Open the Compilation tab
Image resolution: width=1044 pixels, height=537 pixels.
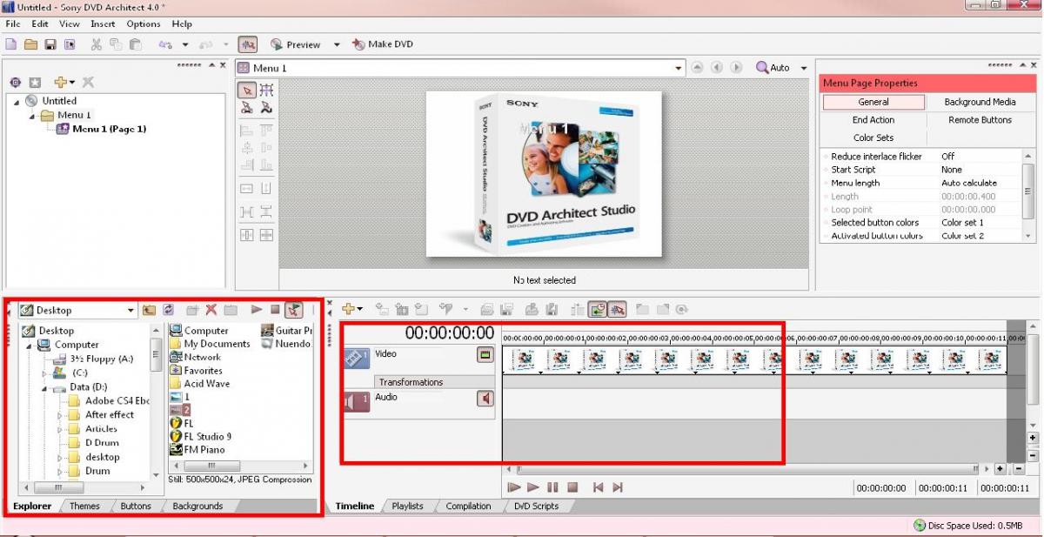468,506
